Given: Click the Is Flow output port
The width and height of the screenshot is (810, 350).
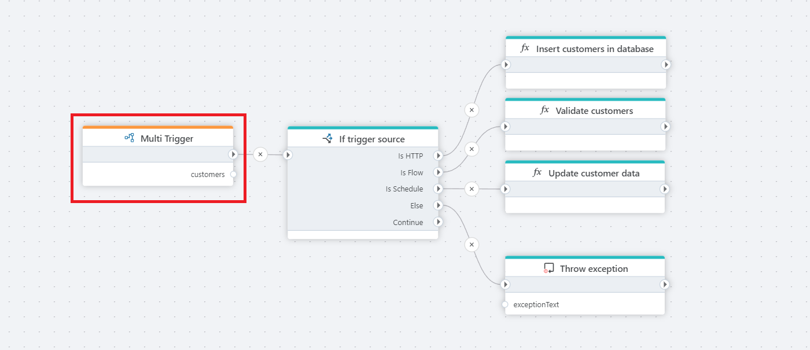Looking at the screenshot, I should coord(438,172).
